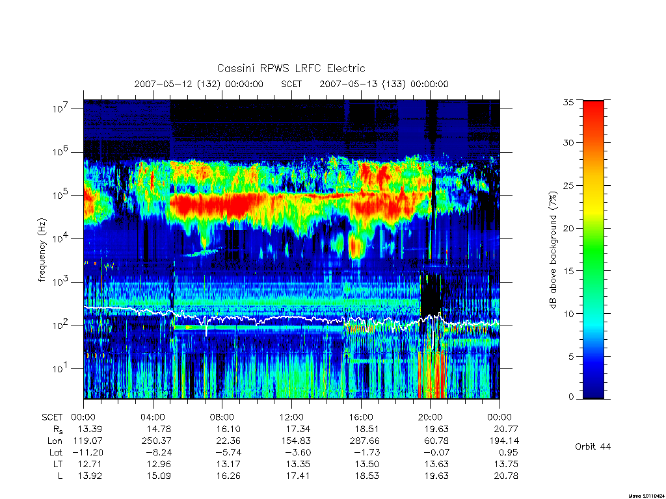Click Lon value '250.37'

[x=156, y=441]
